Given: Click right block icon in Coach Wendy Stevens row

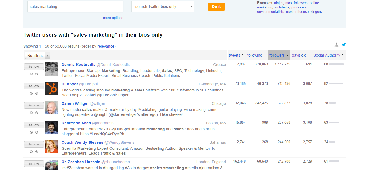Looking at the screenshot, I should (37, 152).
